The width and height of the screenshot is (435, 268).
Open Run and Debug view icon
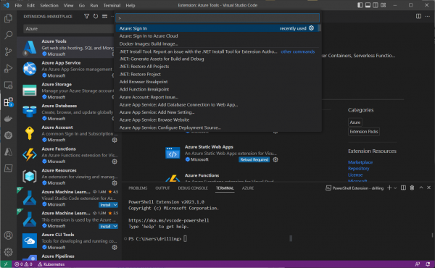click(x=8, y=68)
